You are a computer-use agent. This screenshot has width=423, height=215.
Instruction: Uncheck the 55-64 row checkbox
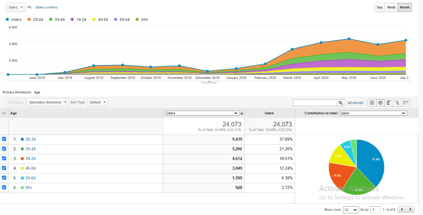[4, 178]
